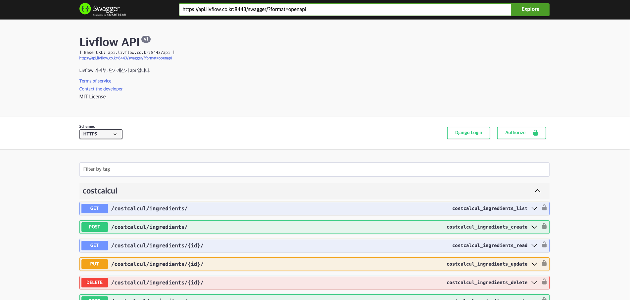The width and height of the screenshot is (630, 300).
Task: Open the HTTPS schemes dropdown
Action: [101, 134]
